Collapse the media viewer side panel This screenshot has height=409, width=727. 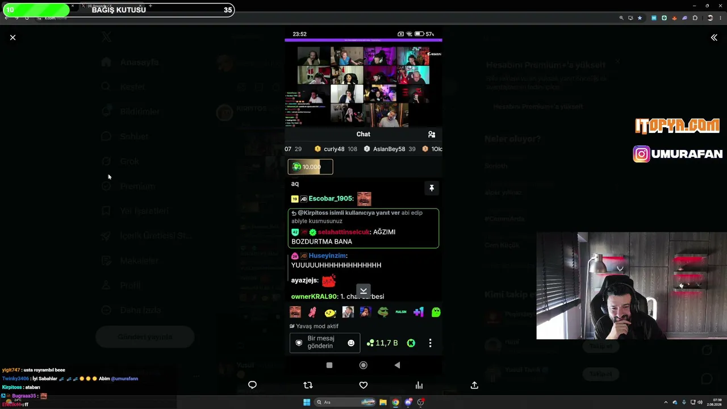click(714, 37)
